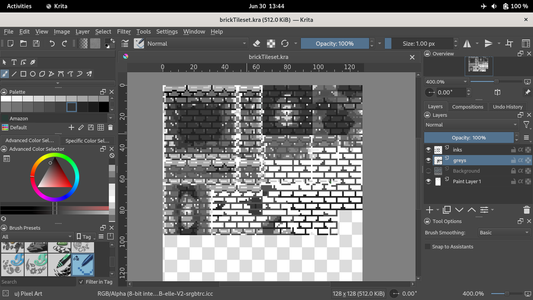This screenshot has width=533, height=300.
Task: Toggle lock on the Background layer
Action: (513, 171)
